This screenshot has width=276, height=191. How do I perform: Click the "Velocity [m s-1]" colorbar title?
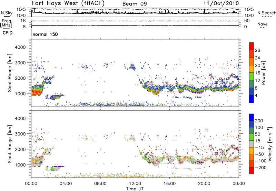(x=270, y=144)
